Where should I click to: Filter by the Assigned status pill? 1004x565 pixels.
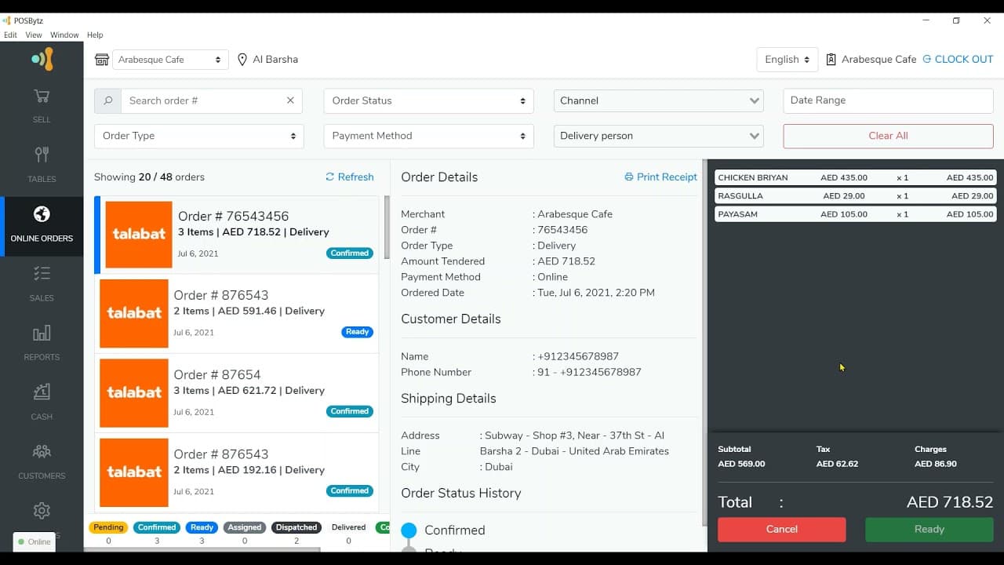point(245,527)
